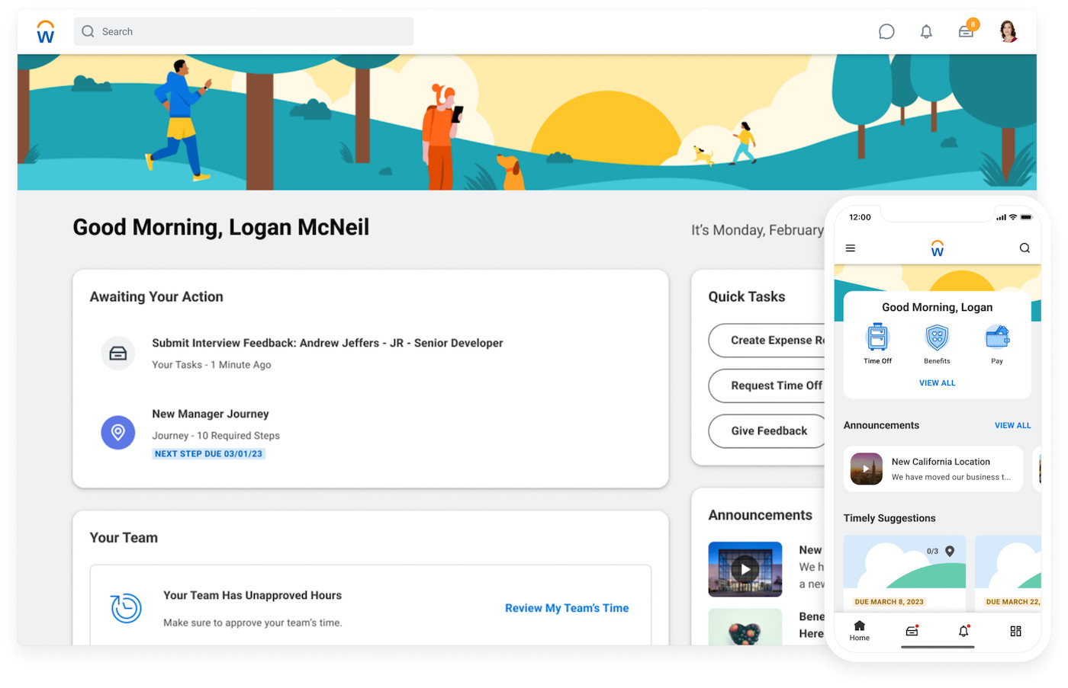
Task: Play the New California Location announcement video
Action: 866,469
